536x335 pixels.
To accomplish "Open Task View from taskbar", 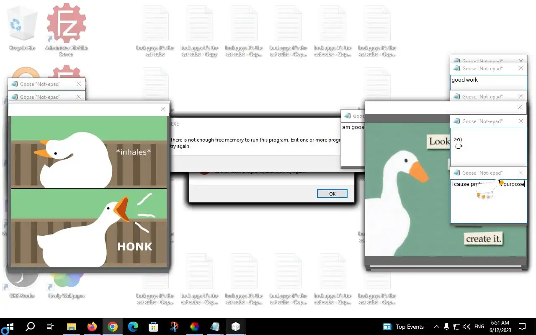I will (x=50, y=327).
